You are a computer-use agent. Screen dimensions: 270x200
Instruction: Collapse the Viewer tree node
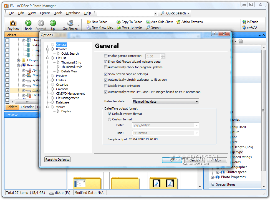click(47, 107)
